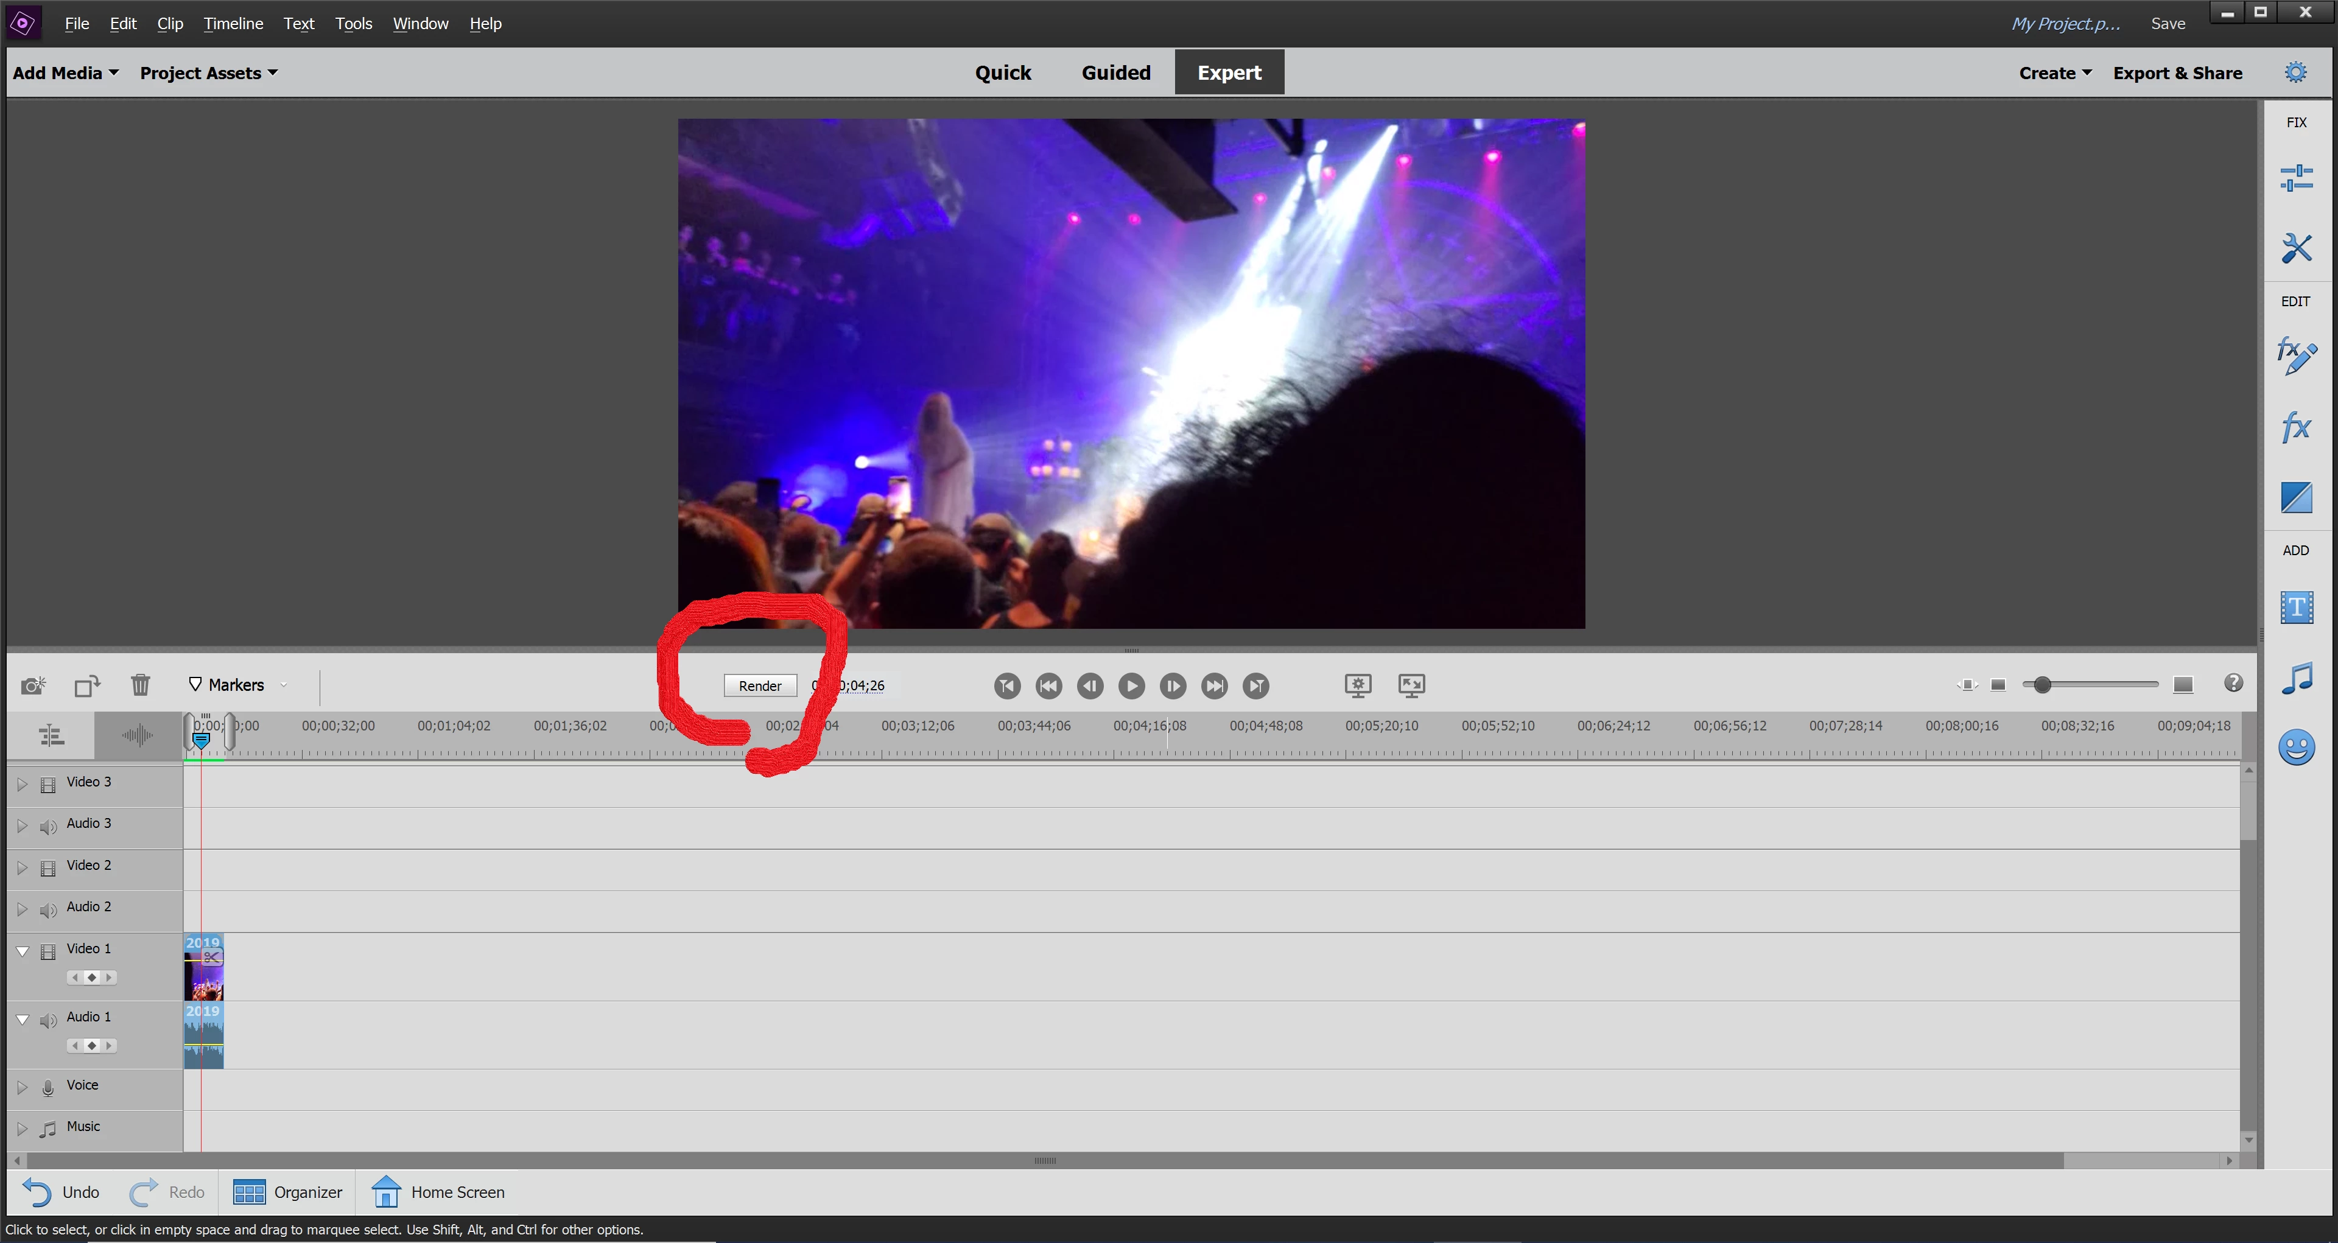Switch to the Guided tab
The height and width of the screenshot is (1243, 2338).
pyautogui.click(x=1115, y=72)
